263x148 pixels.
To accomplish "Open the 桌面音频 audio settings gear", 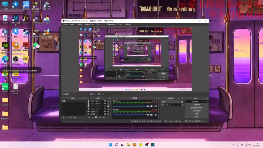I will [x=155, y=115].
